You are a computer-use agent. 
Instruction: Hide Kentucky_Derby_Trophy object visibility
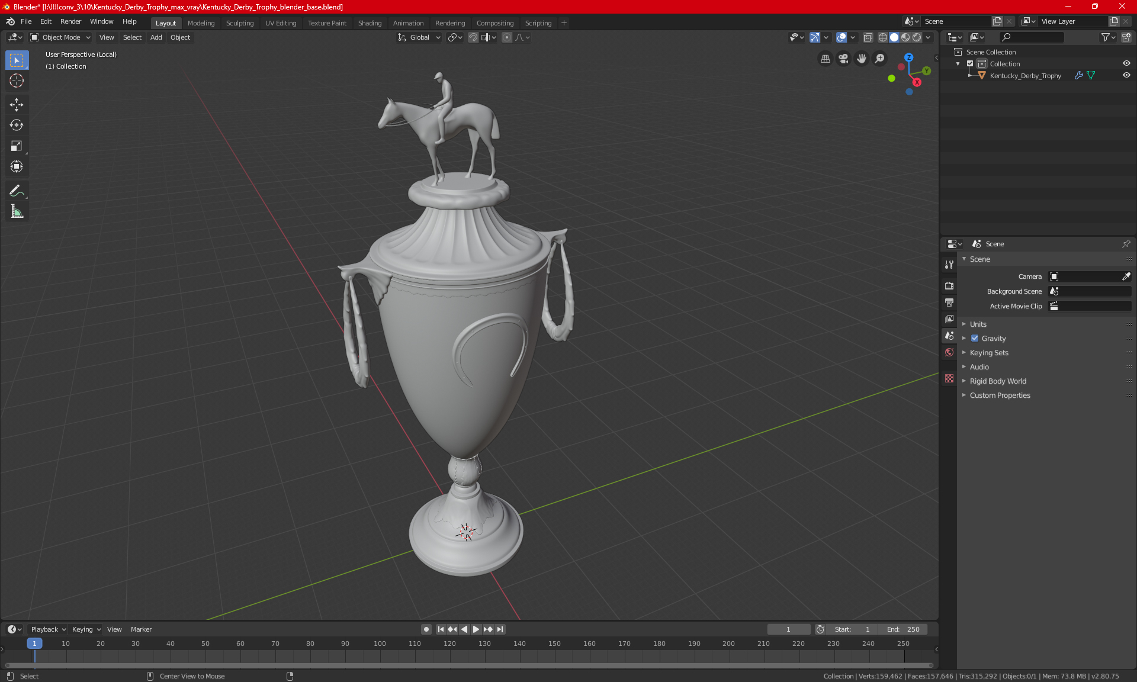1126,75
